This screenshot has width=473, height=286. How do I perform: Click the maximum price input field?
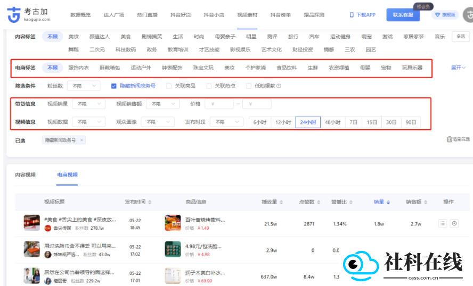(x=257, y=104)
